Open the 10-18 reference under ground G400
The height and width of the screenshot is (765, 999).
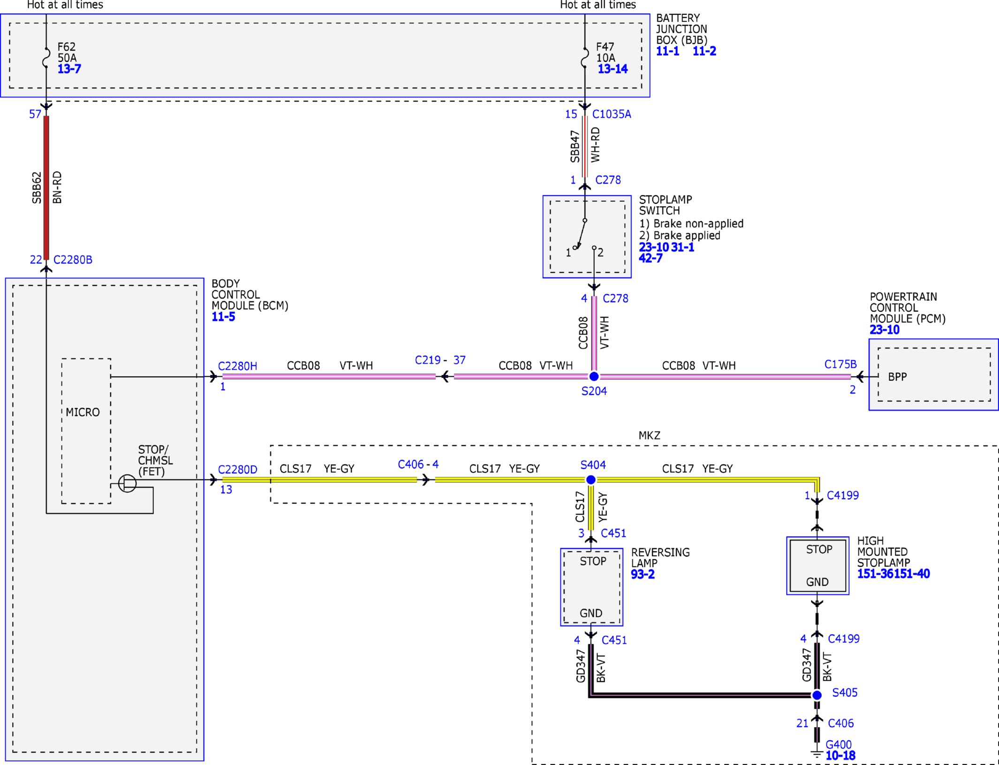pyautogui.click(x=840, y=756)
